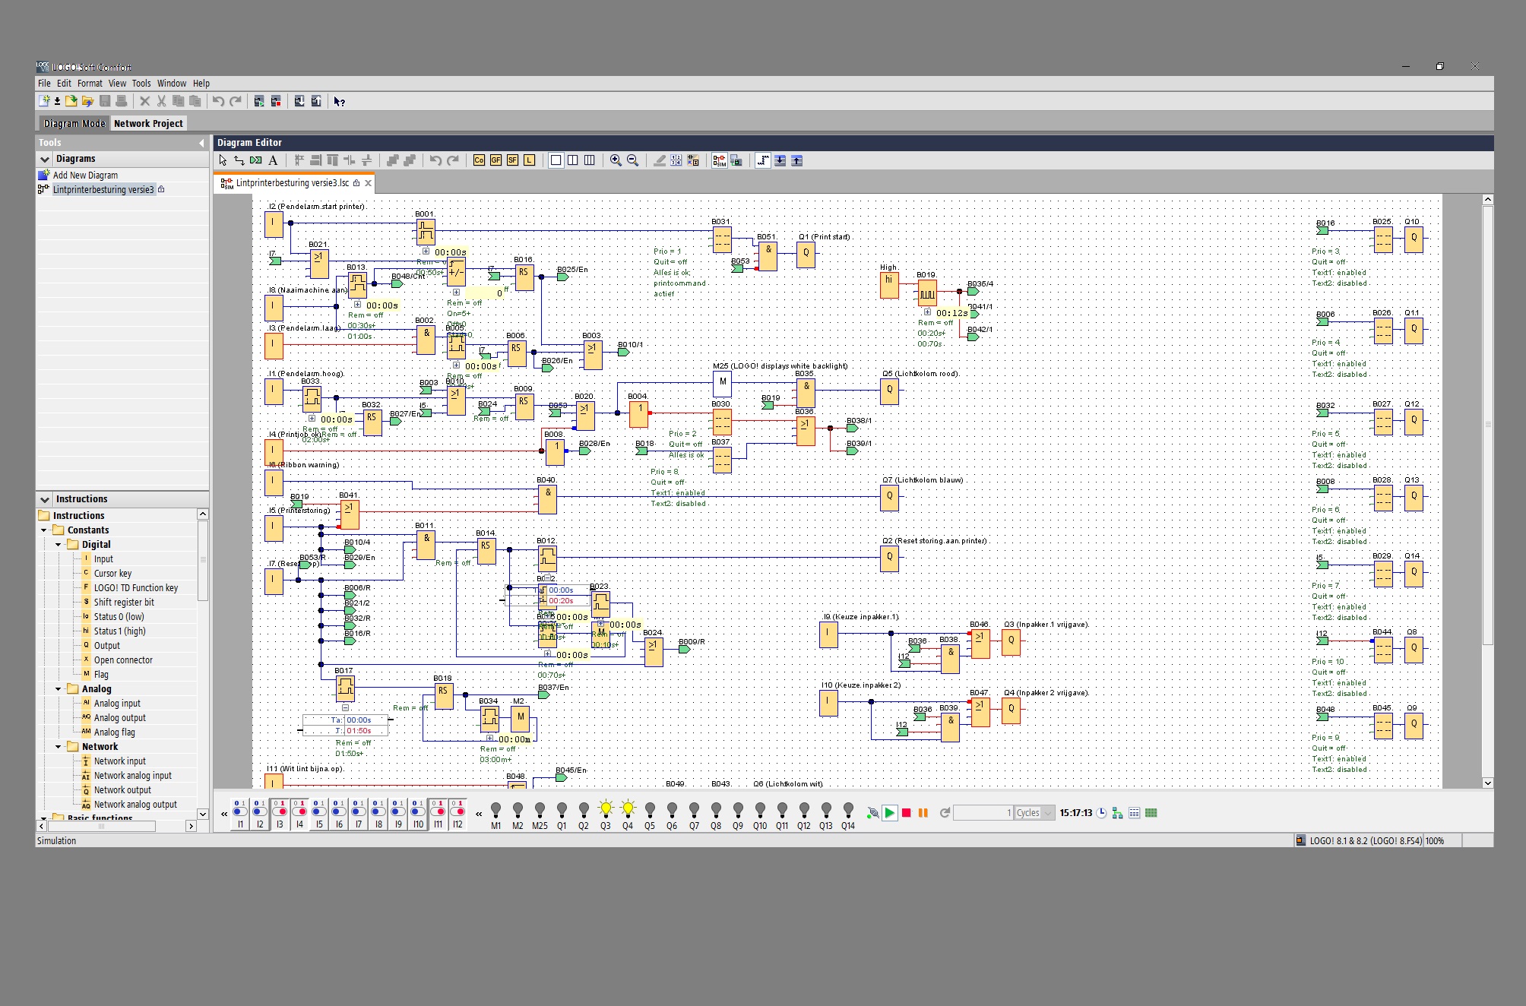The image size is (1526, 1006).
Task: Open the Cycles unit dropdown
Action: point(1048,813)
